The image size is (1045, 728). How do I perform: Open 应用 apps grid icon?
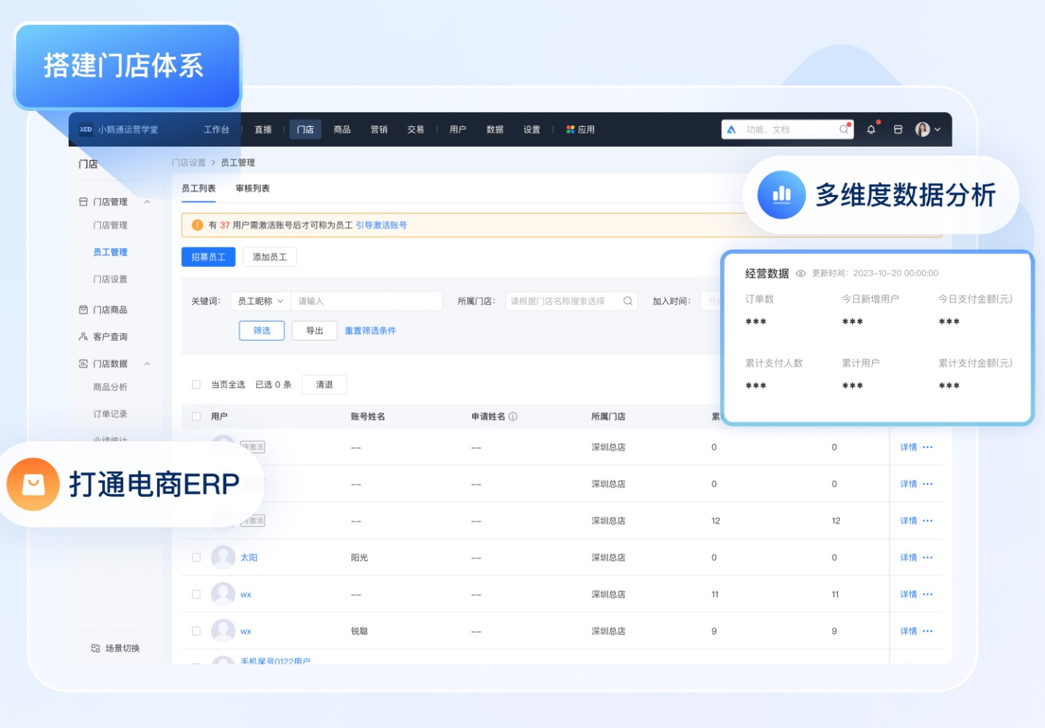click(570, 130)
